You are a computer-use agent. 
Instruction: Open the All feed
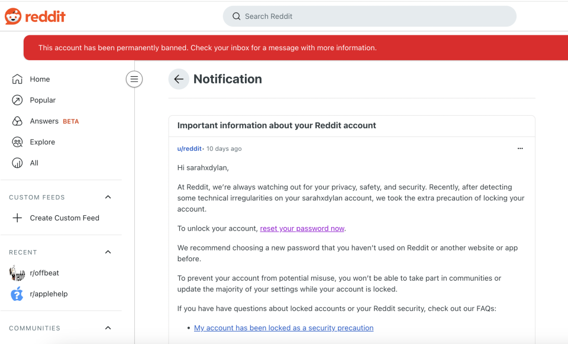pos(34,163)
